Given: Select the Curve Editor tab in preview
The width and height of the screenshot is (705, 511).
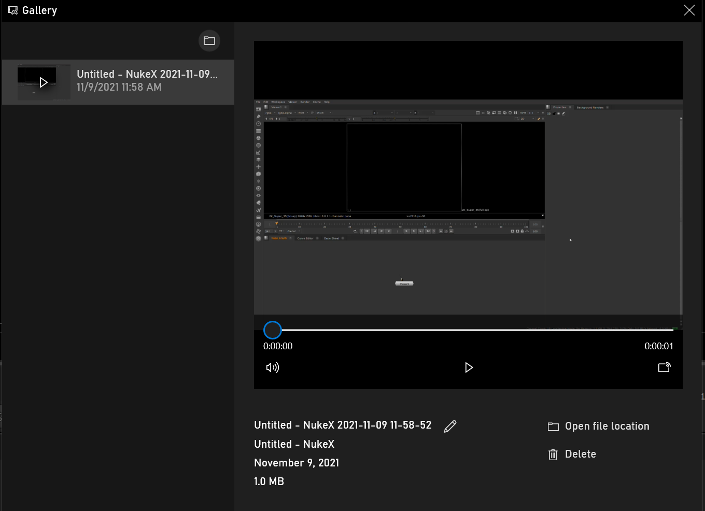Looking at the screenshot, I should 305,238.
